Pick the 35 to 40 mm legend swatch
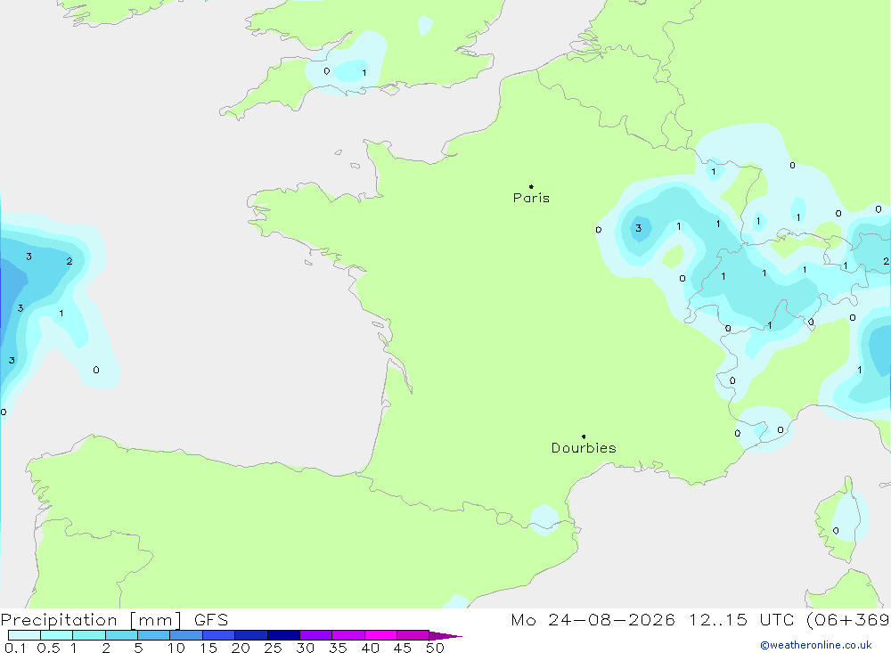891x653 pixels. coord(348,635)
